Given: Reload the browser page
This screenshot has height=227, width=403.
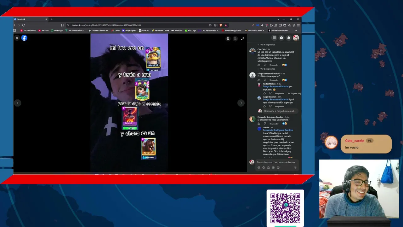Looking at the screenshot, I should 23,25.
